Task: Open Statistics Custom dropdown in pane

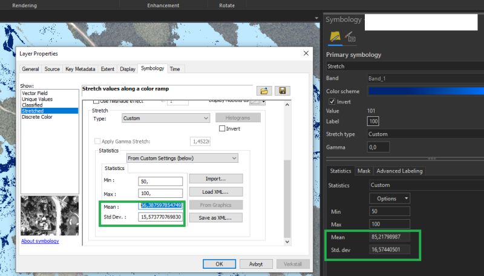Action: tap(427, 185)
